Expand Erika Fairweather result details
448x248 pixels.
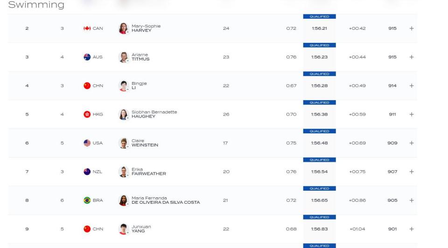pyautogui.click(x=412, y=172)
